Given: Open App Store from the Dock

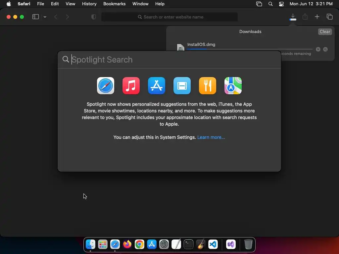Looking at the screenshot, I should point(152,244).
